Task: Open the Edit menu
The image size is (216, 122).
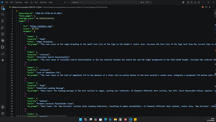Action: (x=12, y=2)
